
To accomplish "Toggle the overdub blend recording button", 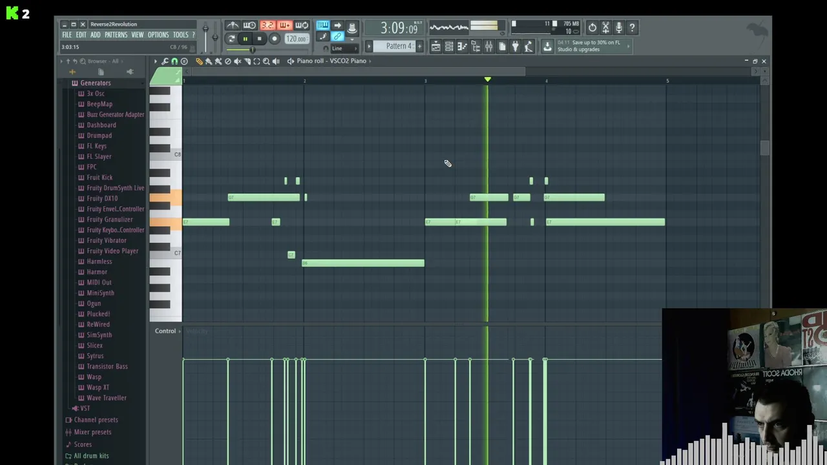I will coord(284,25).
